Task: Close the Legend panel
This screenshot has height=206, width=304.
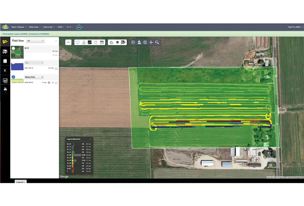Action: (90, 139)
